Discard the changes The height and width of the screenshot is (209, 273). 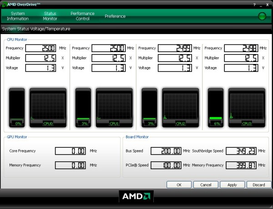(x=259, y=185)
